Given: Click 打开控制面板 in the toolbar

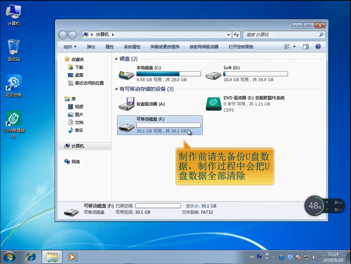Looking at the screenshot, I should point(241,47).
